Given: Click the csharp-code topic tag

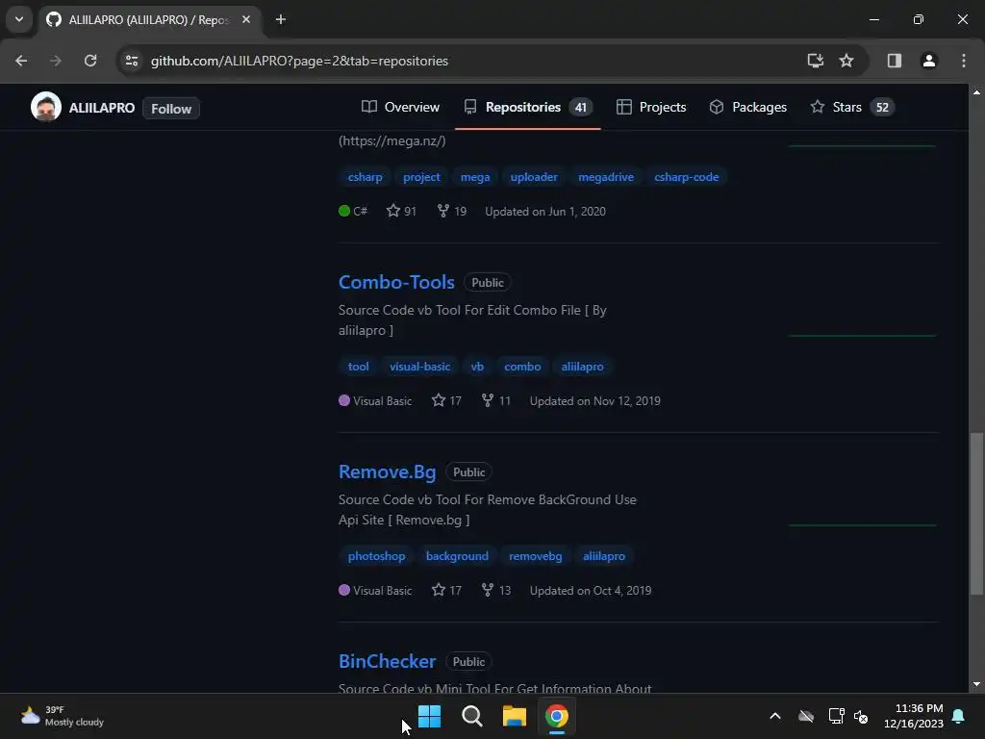Looking at the screenshot, I should click(687, 177).
